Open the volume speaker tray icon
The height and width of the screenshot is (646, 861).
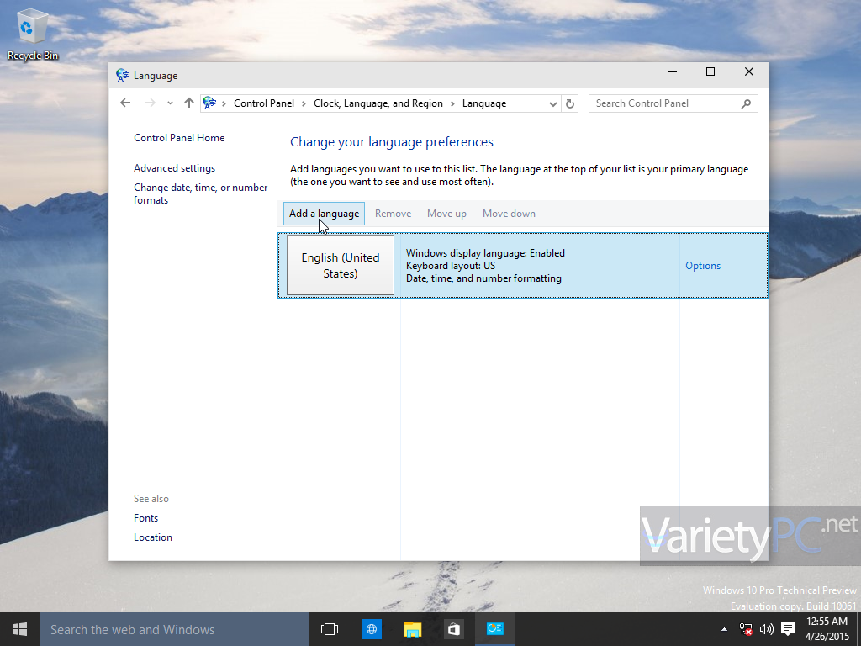click(767, 629)
